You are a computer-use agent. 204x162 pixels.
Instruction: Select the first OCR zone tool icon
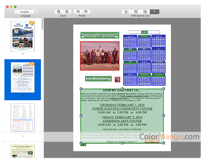point(126,12)
